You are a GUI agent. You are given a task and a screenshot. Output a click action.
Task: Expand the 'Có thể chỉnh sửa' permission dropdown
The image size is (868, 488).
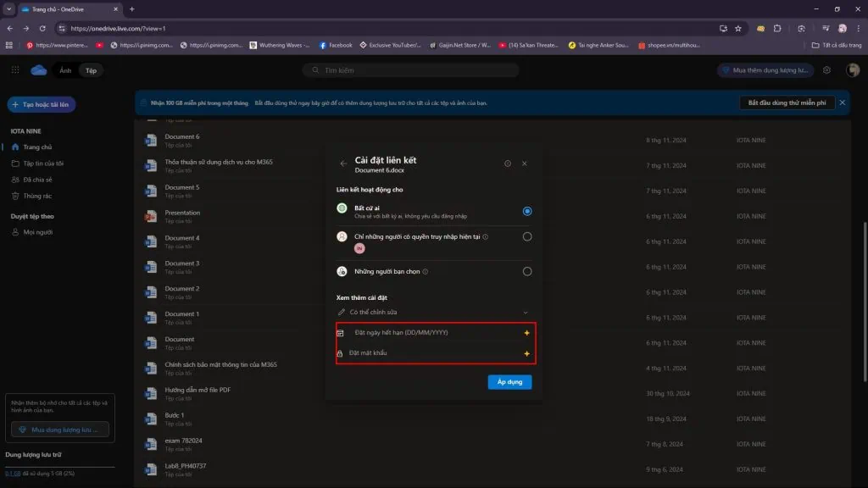(525, 313)
